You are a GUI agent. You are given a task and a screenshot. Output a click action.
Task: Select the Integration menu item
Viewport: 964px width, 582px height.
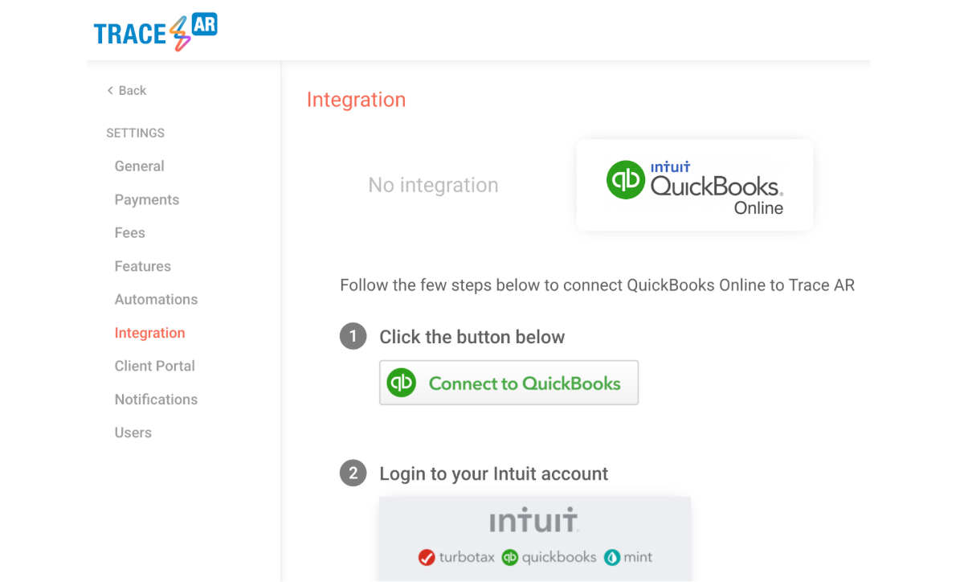tap(150, 333)
